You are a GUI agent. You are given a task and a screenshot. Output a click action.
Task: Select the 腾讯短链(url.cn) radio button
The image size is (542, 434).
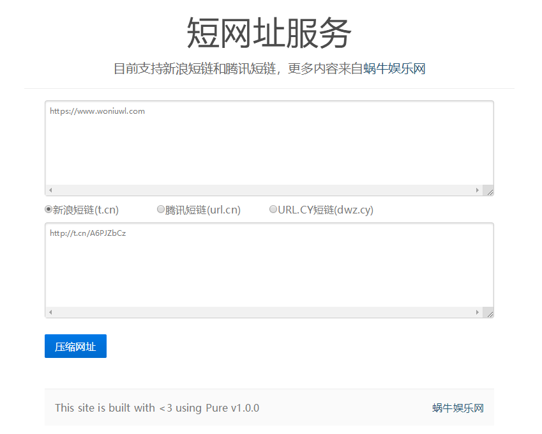(x=161, y=208)
